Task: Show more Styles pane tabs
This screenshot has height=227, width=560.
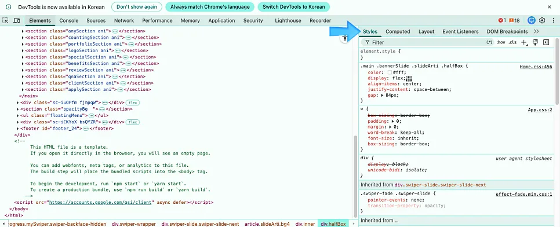Action: [x=536, y=31]
